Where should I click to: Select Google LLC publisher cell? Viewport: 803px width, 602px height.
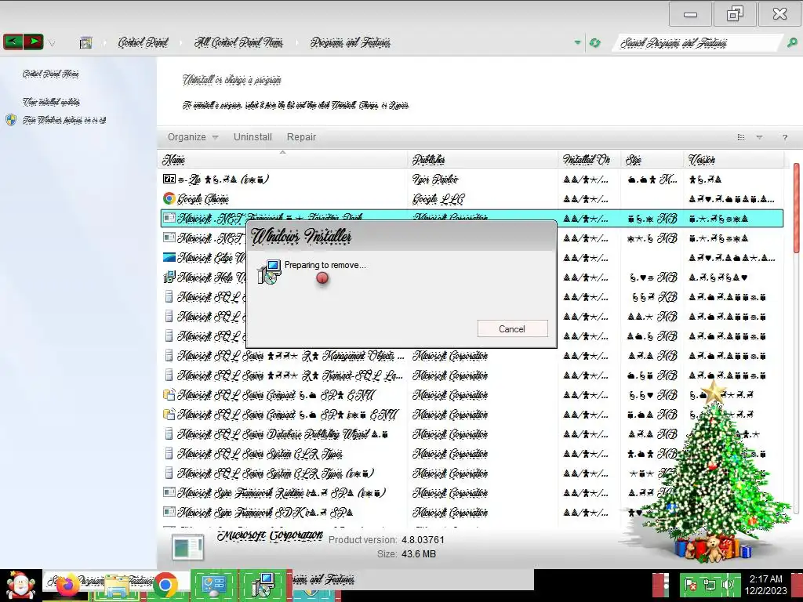(438, 198)
